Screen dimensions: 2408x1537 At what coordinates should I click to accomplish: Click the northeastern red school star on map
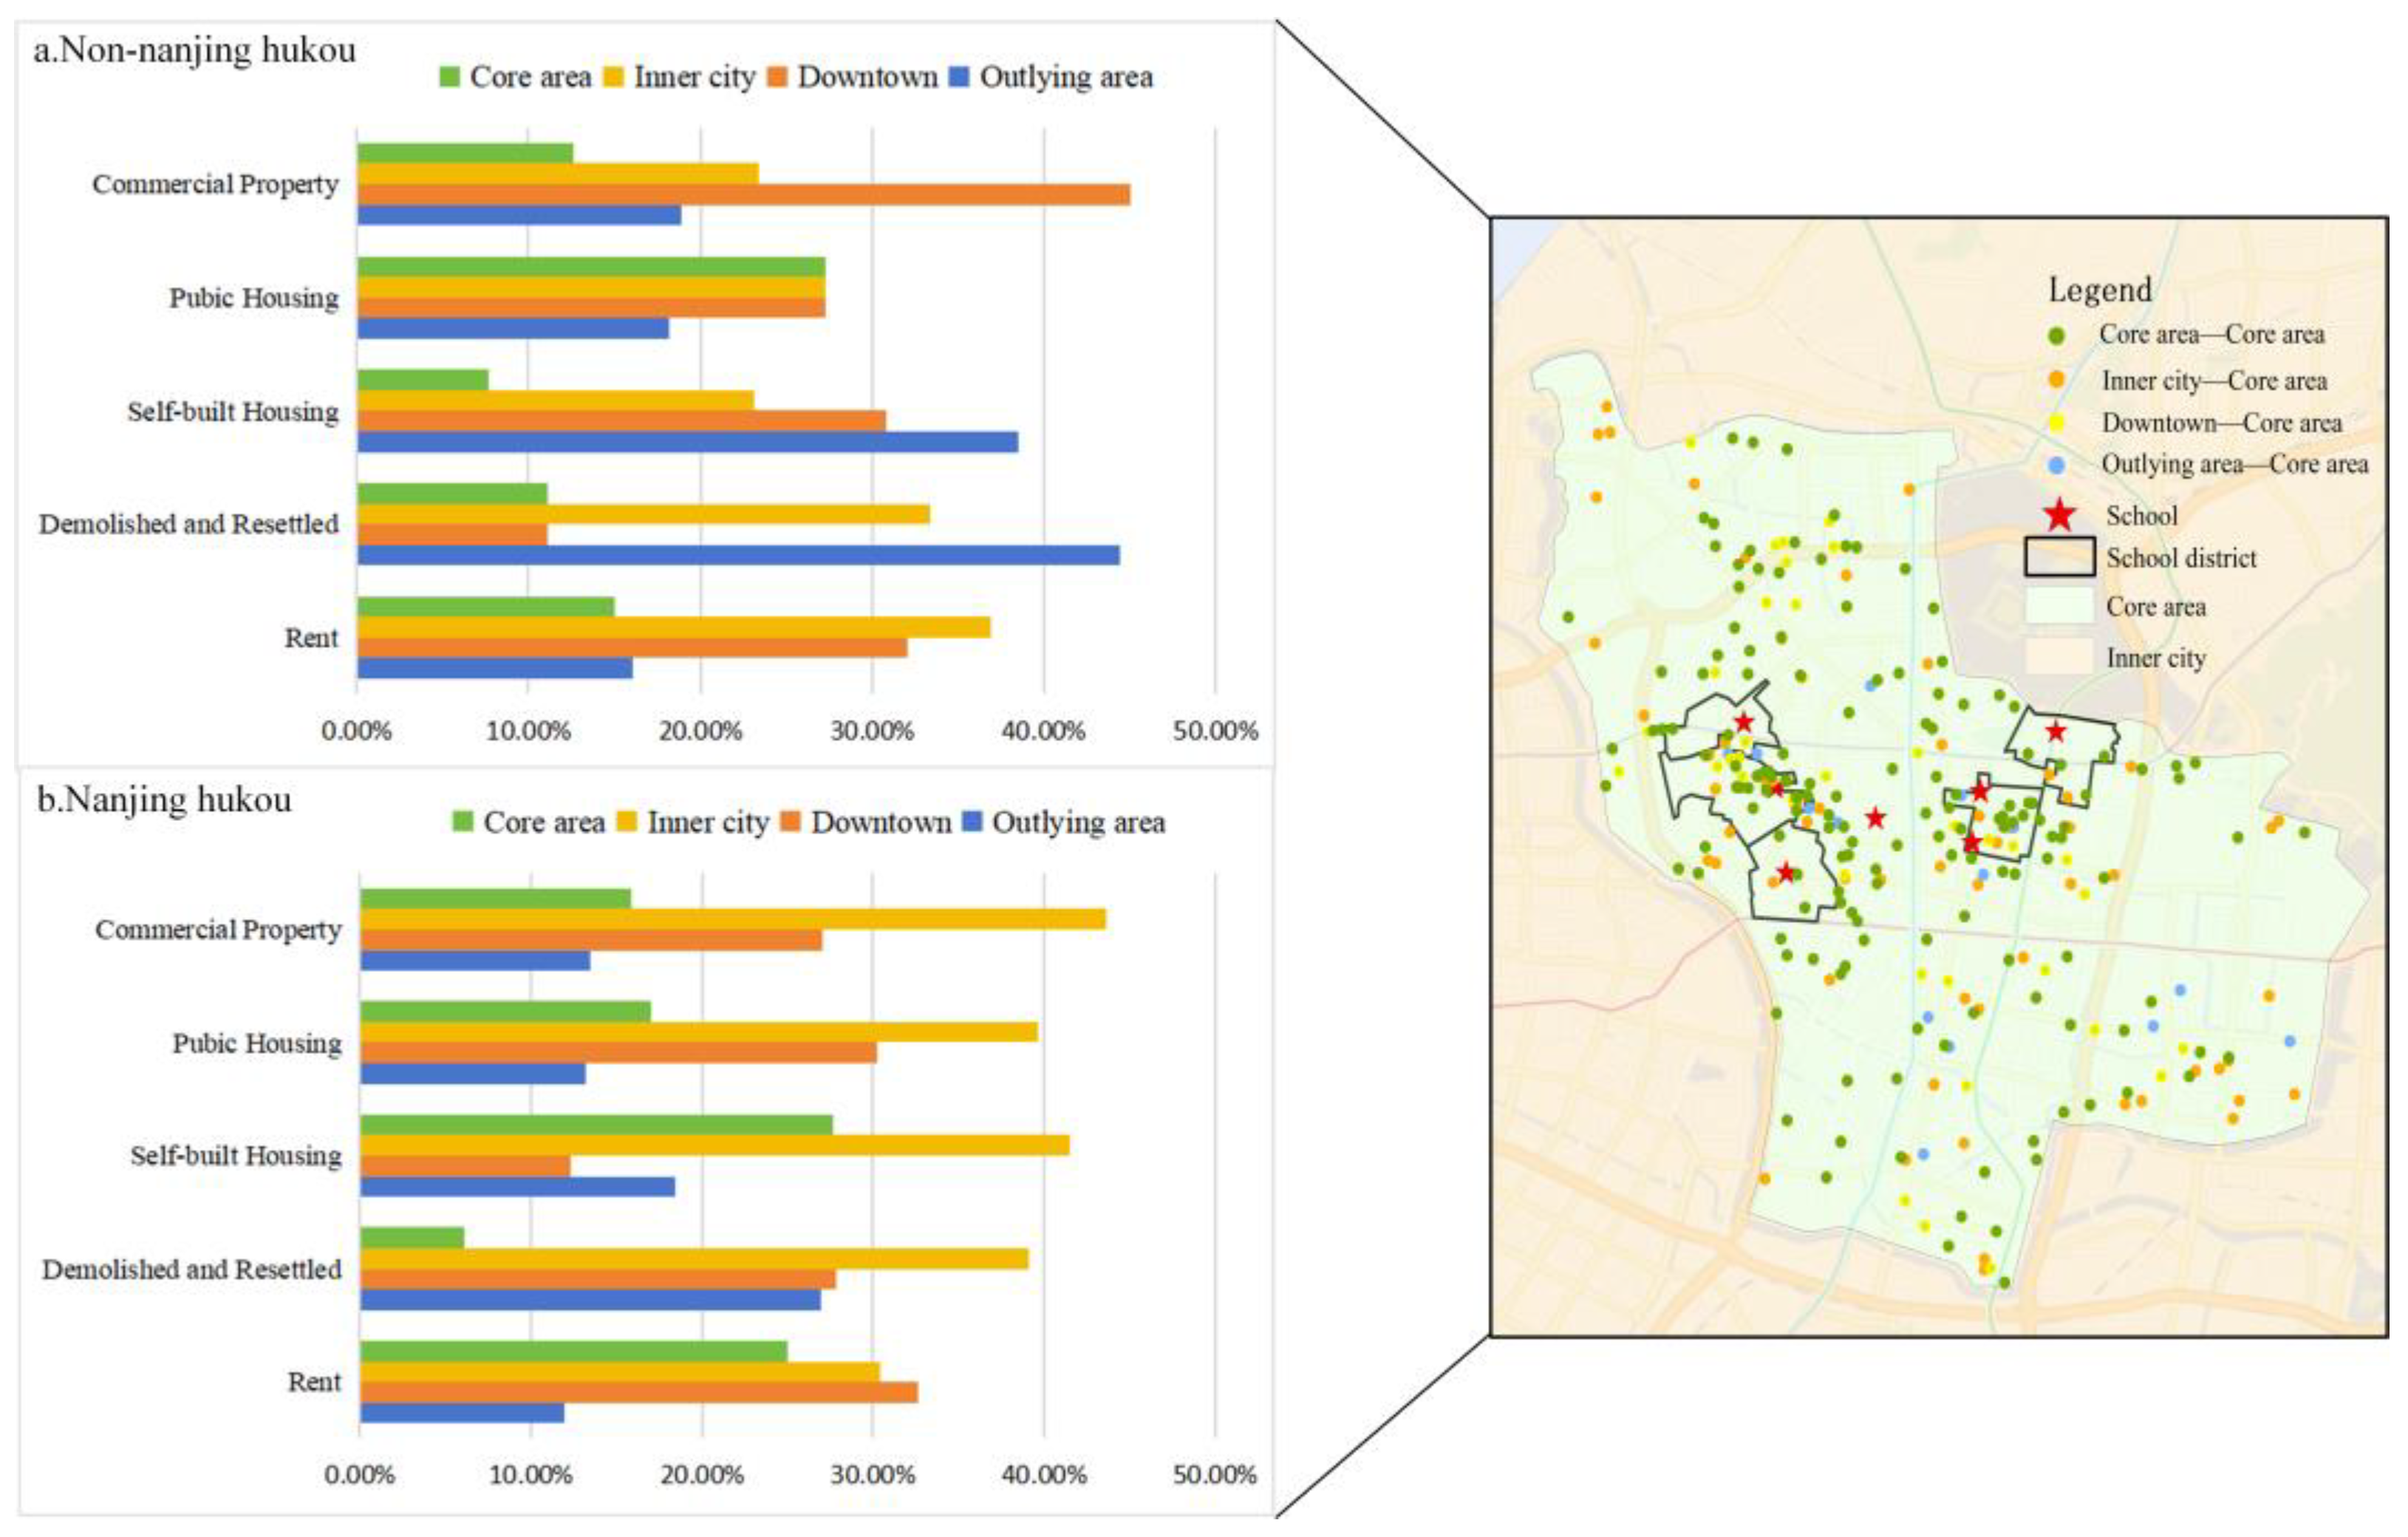click(2055, 731)
